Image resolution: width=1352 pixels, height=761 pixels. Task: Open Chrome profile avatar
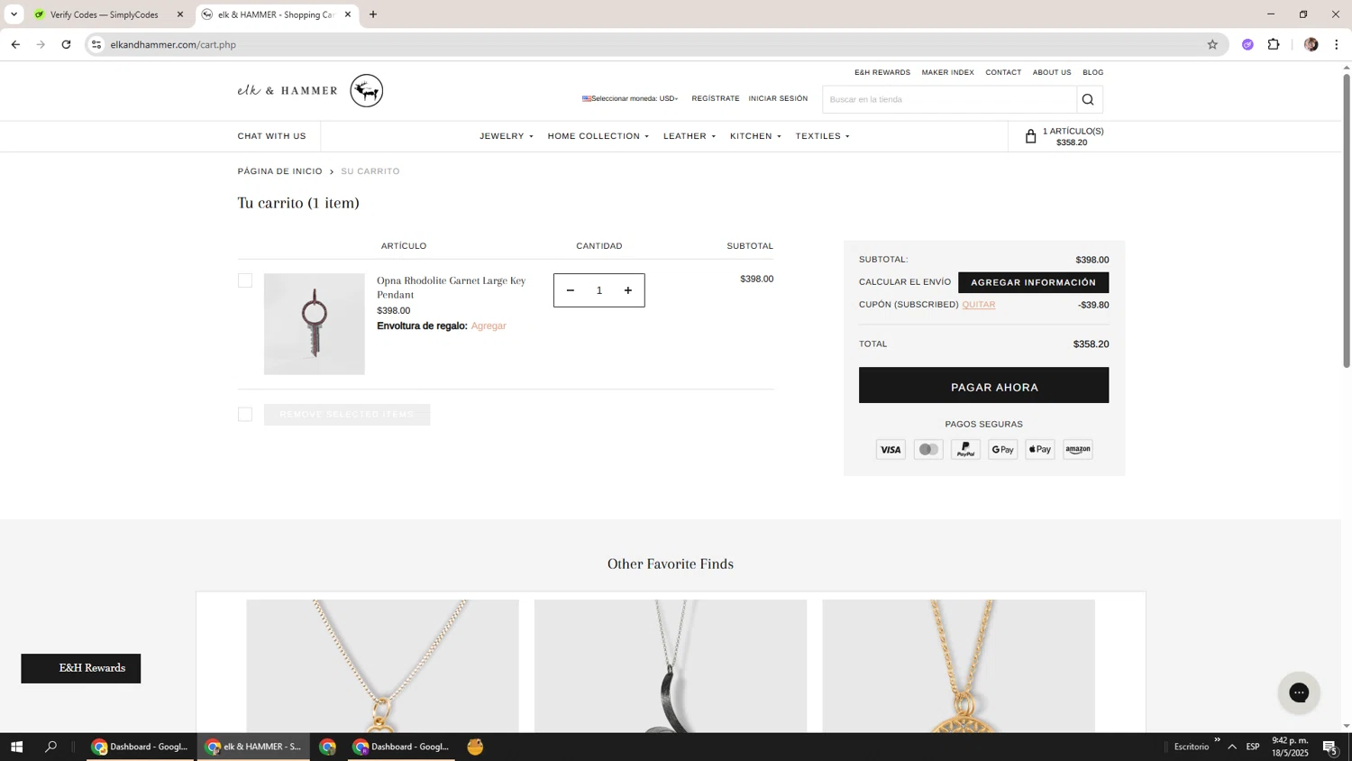coord(1311,44)
